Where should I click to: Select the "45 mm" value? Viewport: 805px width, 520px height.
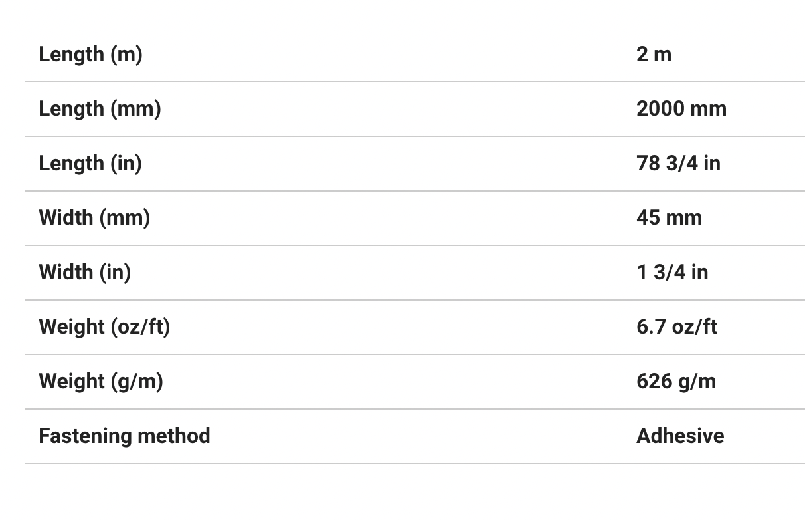coord(669,217)
